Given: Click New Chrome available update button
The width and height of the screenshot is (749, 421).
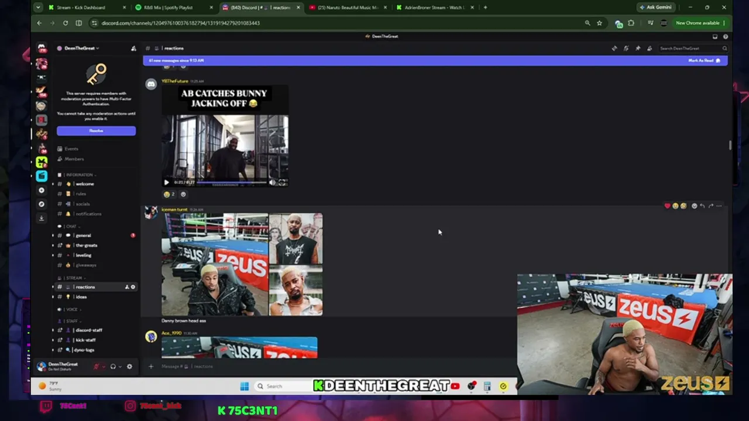Looking at the screenshot, I should point(700,23).
